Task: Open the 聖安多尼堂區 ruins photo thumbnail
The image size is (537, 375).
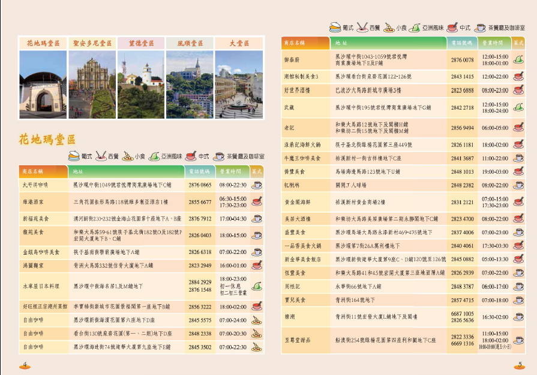Action: click(92, 84)
